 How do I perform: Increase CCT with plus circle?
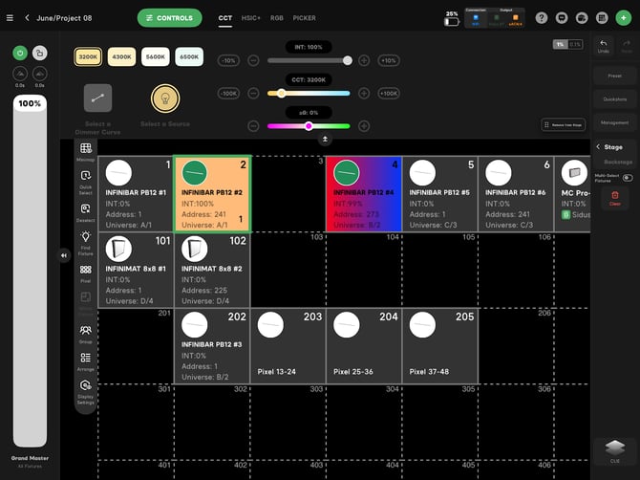pyautogui.click(x=364, y=93)
